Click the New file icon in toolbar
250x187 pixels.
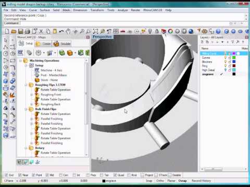(7, 31)
